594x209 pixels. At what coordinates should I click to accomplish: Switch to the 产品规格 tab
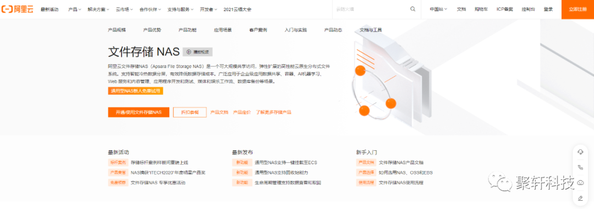117,30
